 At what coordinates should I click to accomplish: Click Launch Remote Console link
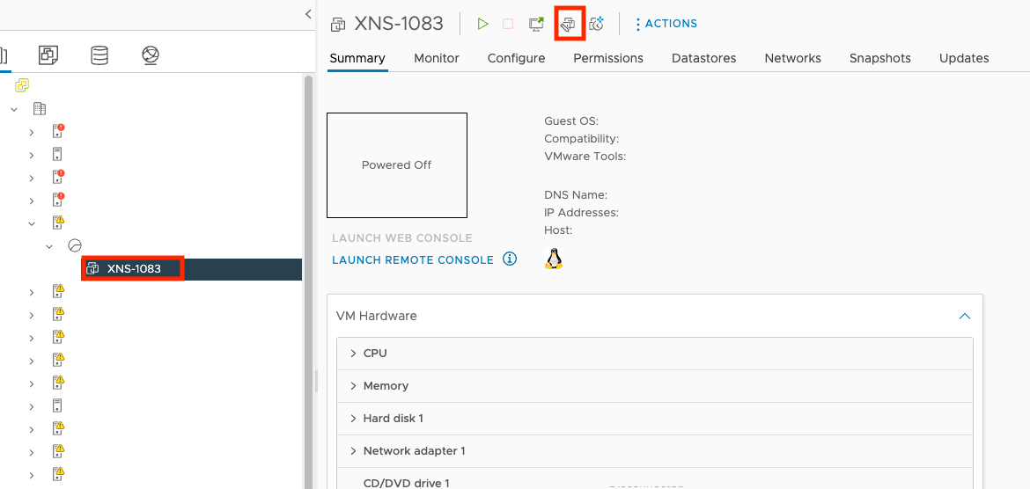(413, 260)
